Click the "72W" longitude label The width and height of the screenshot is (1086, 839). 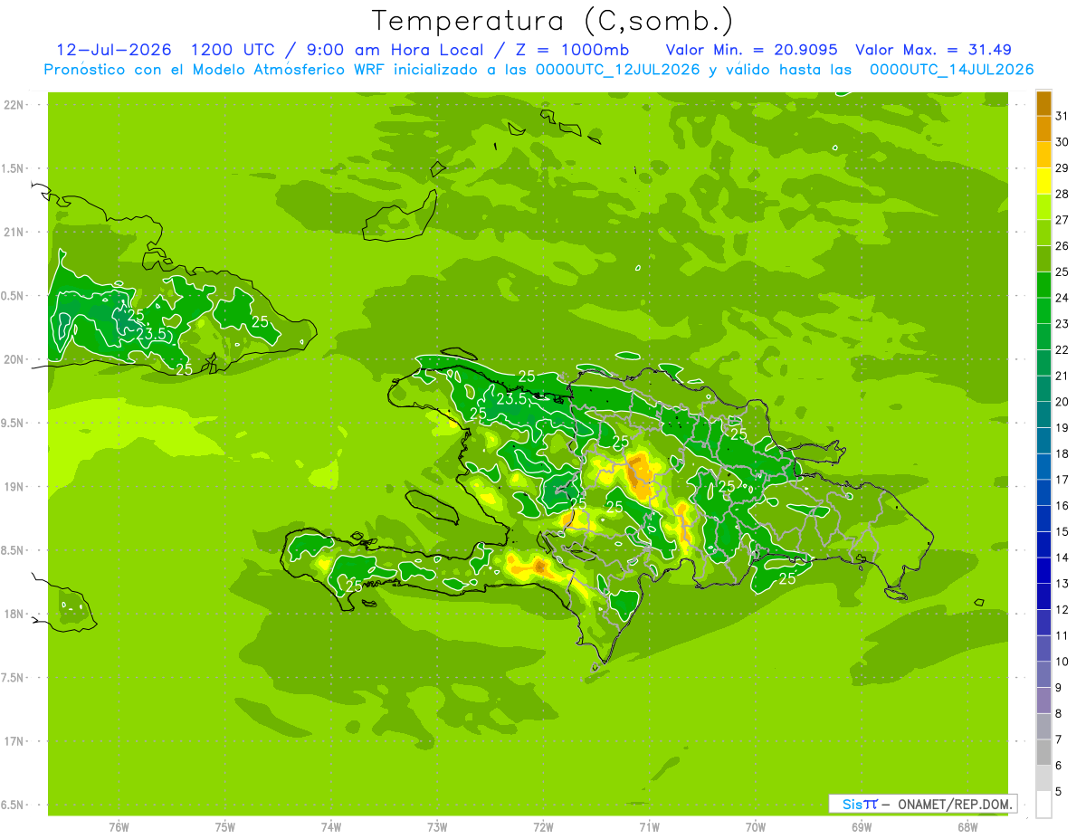point(544,827)
